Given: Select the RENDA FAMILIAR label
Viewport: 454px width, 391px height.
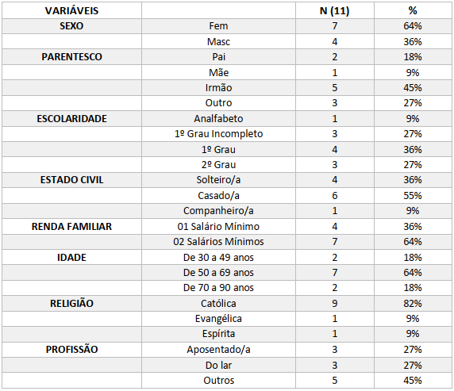Looking at the screenshot, I should coord(71,227).
